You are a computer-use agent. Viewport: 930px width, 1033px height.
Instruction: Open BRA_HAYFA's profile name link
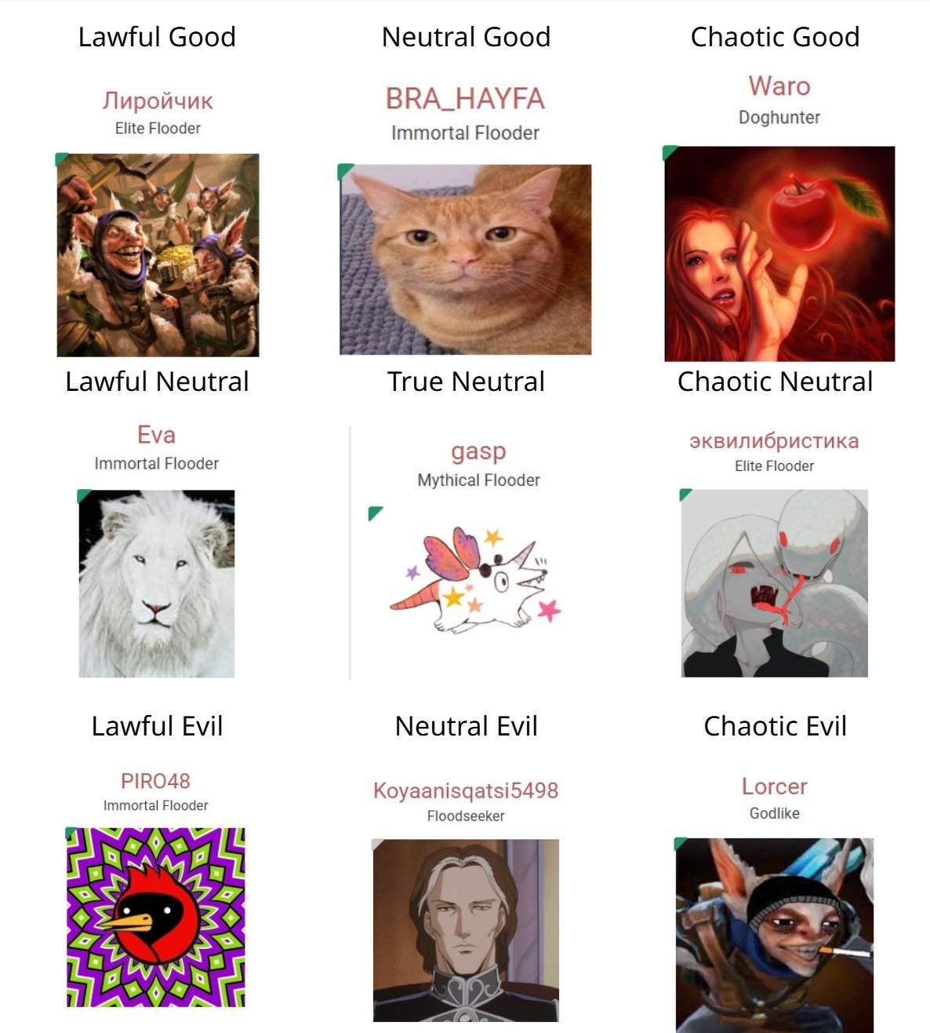[x=465, y=99]
